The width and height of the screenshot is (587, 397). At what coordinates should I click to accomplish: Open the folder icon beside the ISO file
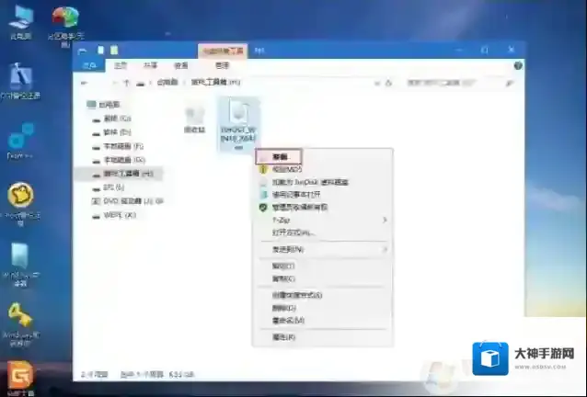point(194,116)
